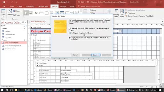Open the Property Sheet

click(116, 13)
